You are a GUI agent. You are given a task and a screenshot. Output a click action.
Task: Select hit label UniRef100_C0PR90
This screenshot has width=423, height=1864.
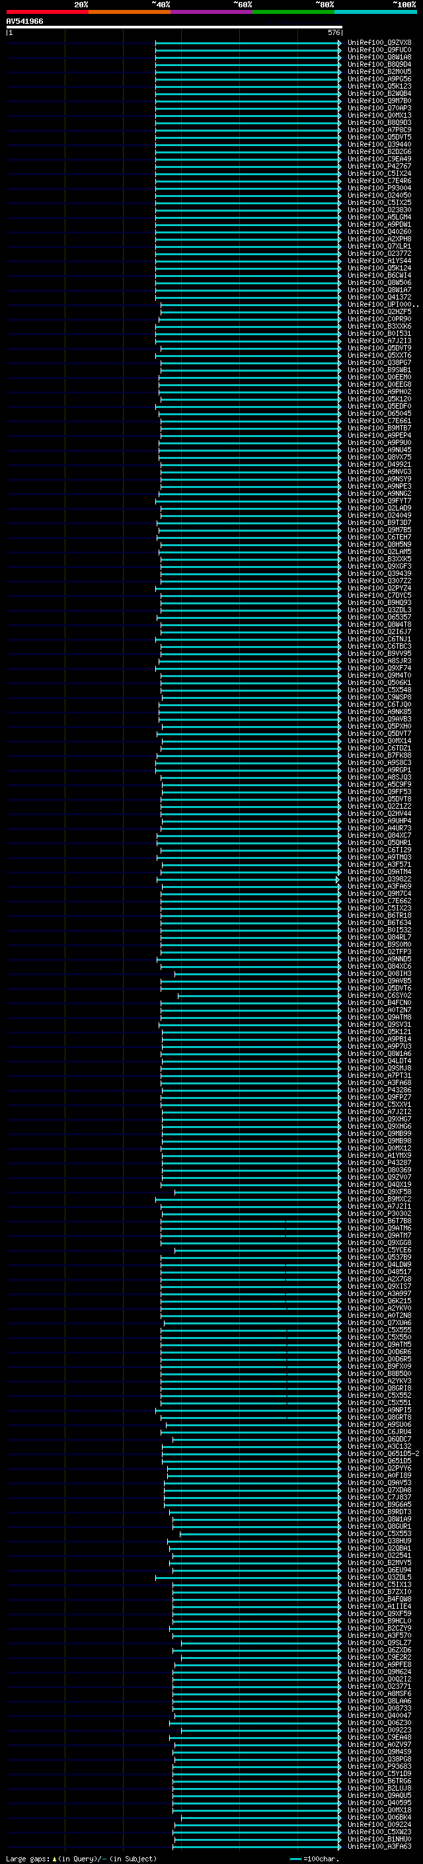click(x=379, y=319)
